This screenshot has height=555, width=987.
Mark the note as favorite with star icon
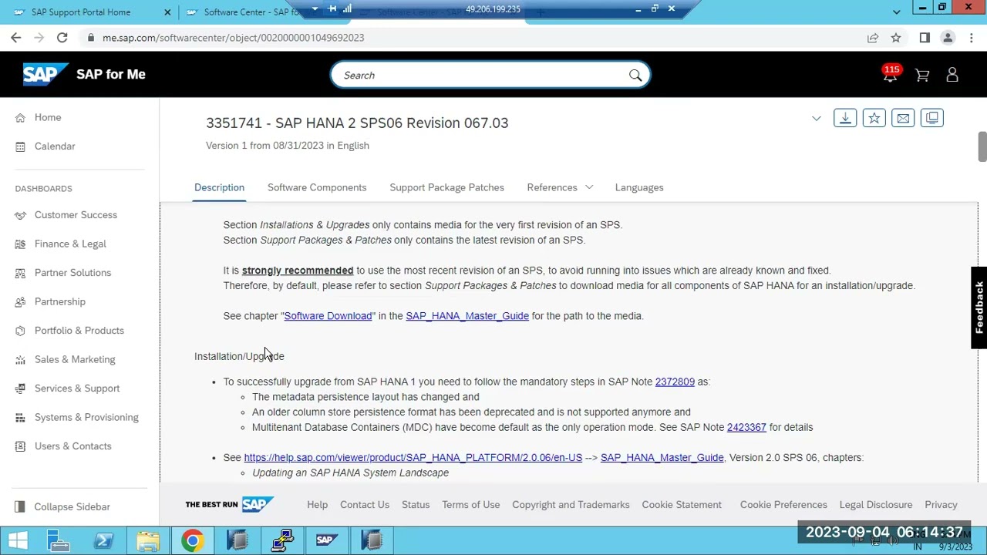click(874, 118)
